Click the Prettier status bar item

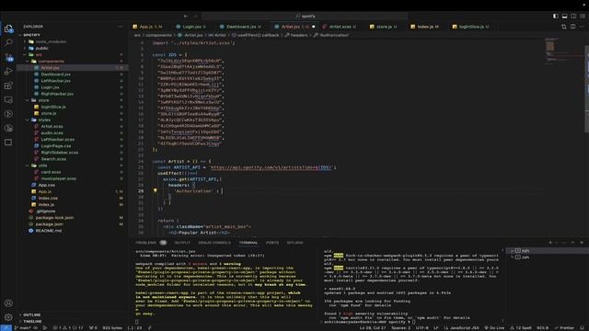(x=564, y=328)
